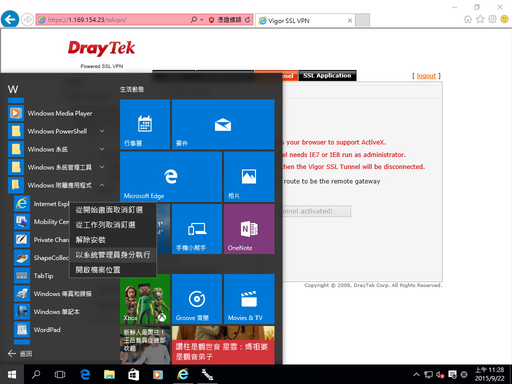The height and width of the screenshot is (384, 512).
Task: Click the browser Back arrow button
Action: [x=10, y=19]
